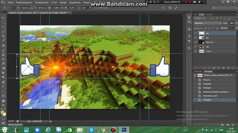This screenshot has height=133, width=238.
Task: Select the Gradient tool
Action: (3, 68)
